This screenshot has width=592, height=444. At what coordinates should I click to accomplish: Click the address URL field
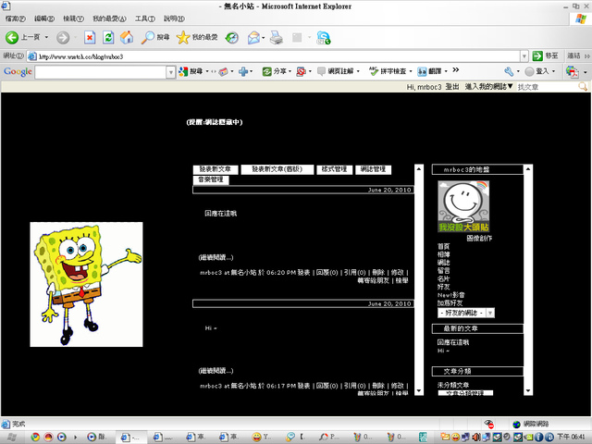coord(279,56)
